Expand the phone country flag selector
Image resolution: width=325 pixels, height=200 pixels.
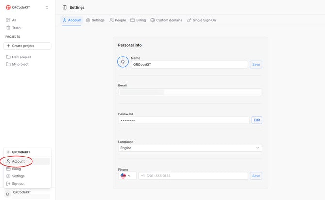point(127,176)
